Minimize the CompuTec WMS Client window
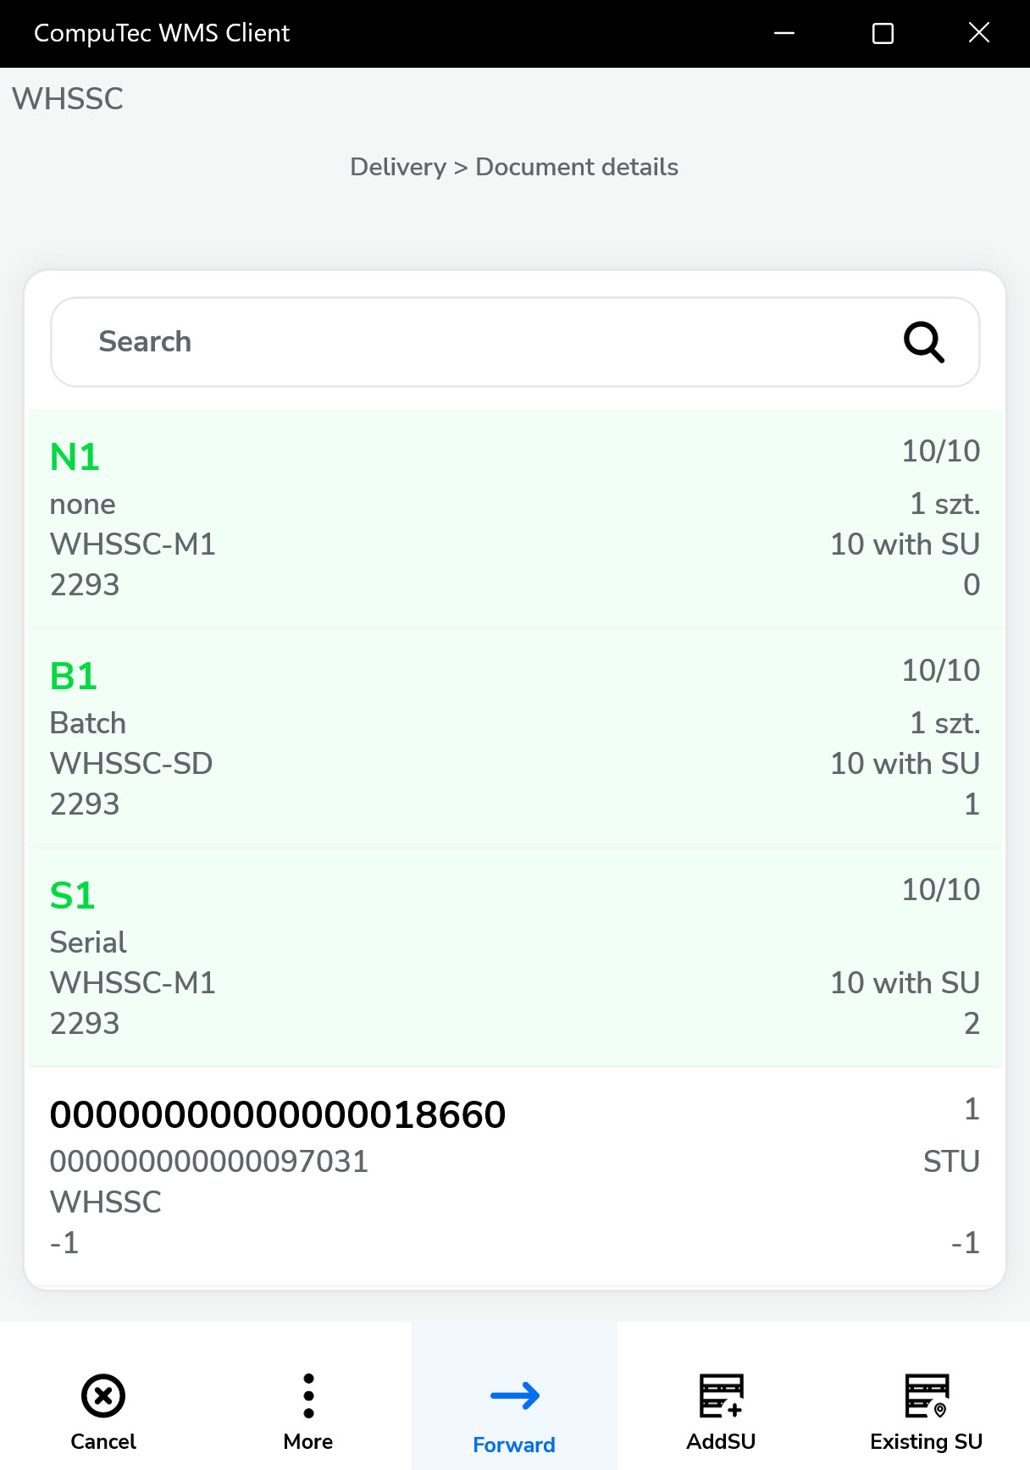Viewport: 1030px width, 1470px height. [784, 33]
